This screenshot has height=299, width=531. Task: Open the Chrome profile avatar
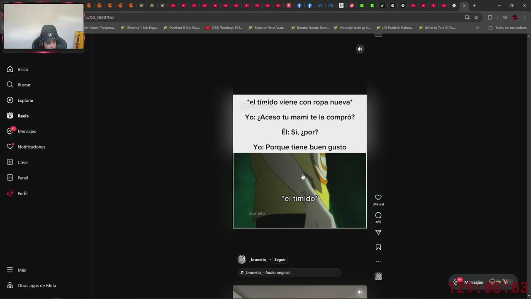click(x=515, y=17)
